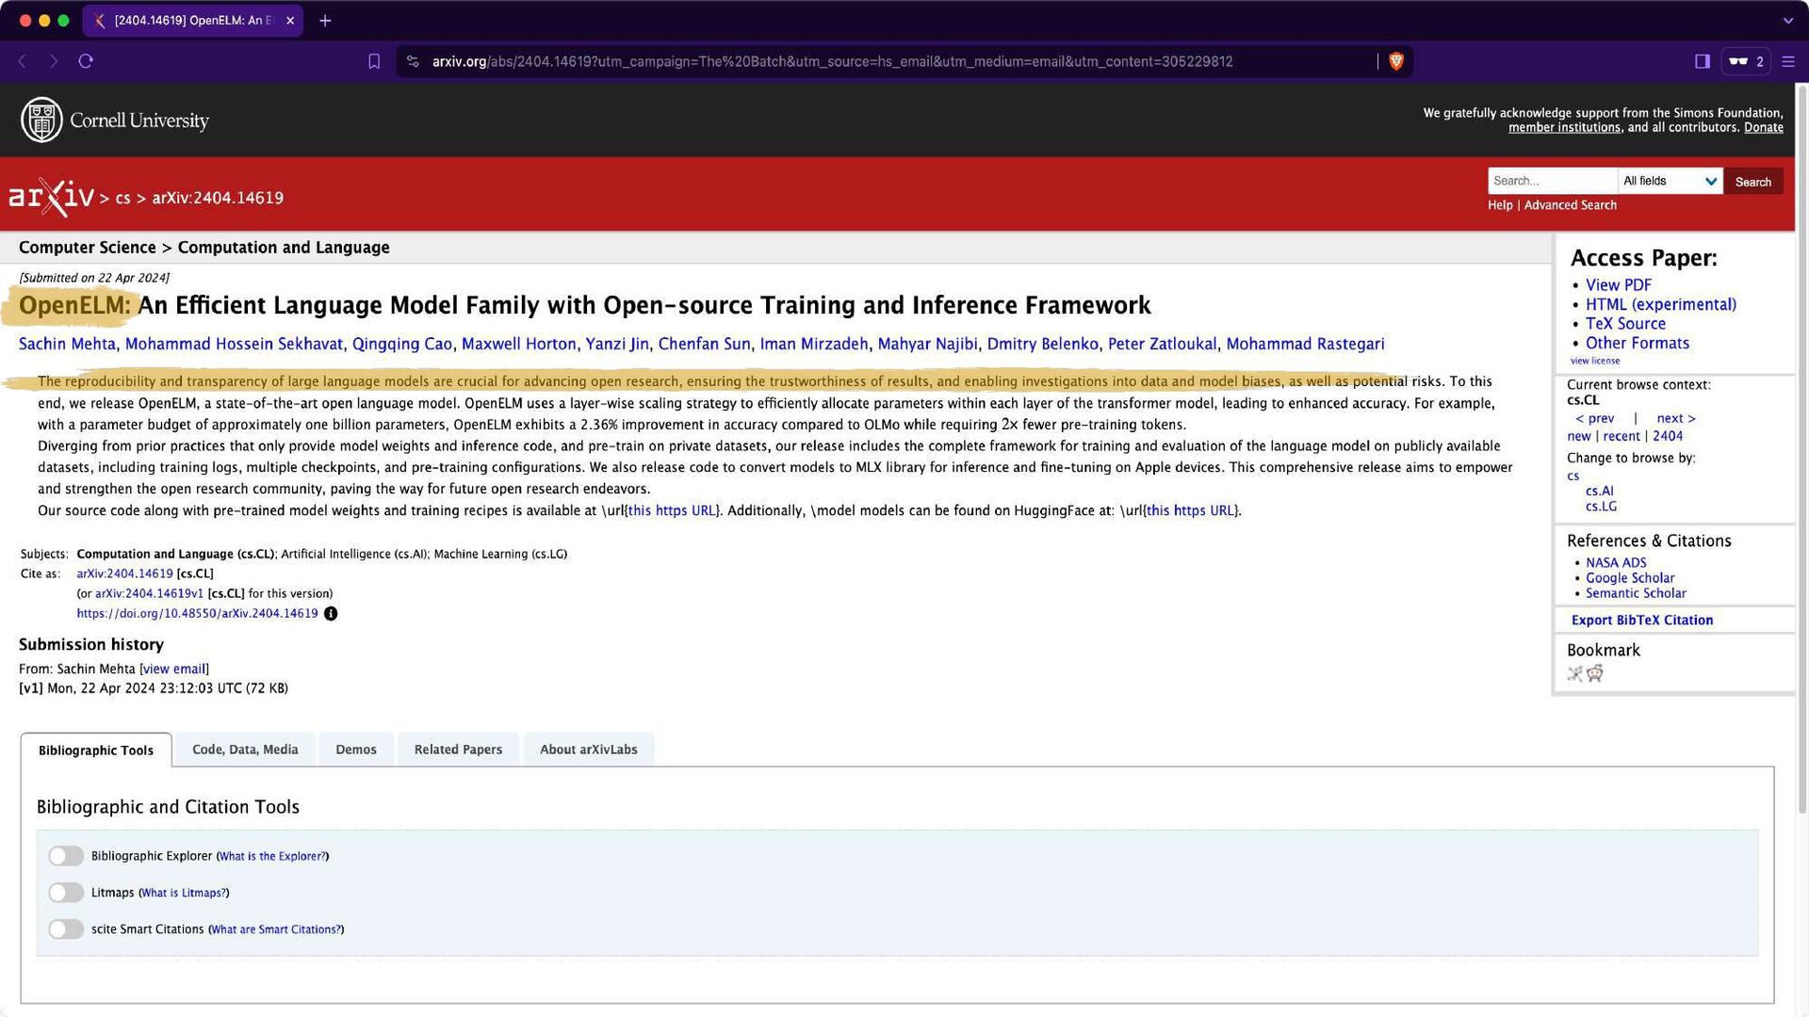Screen dimensions: 1809x1017
Task: Click the arXiv logo
Action: point(51,197)
